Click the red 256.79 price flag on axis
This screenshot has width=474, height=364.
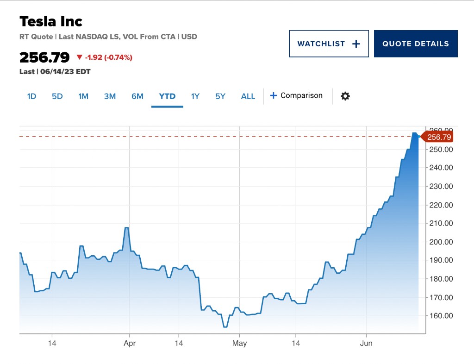tap(437, 137)
